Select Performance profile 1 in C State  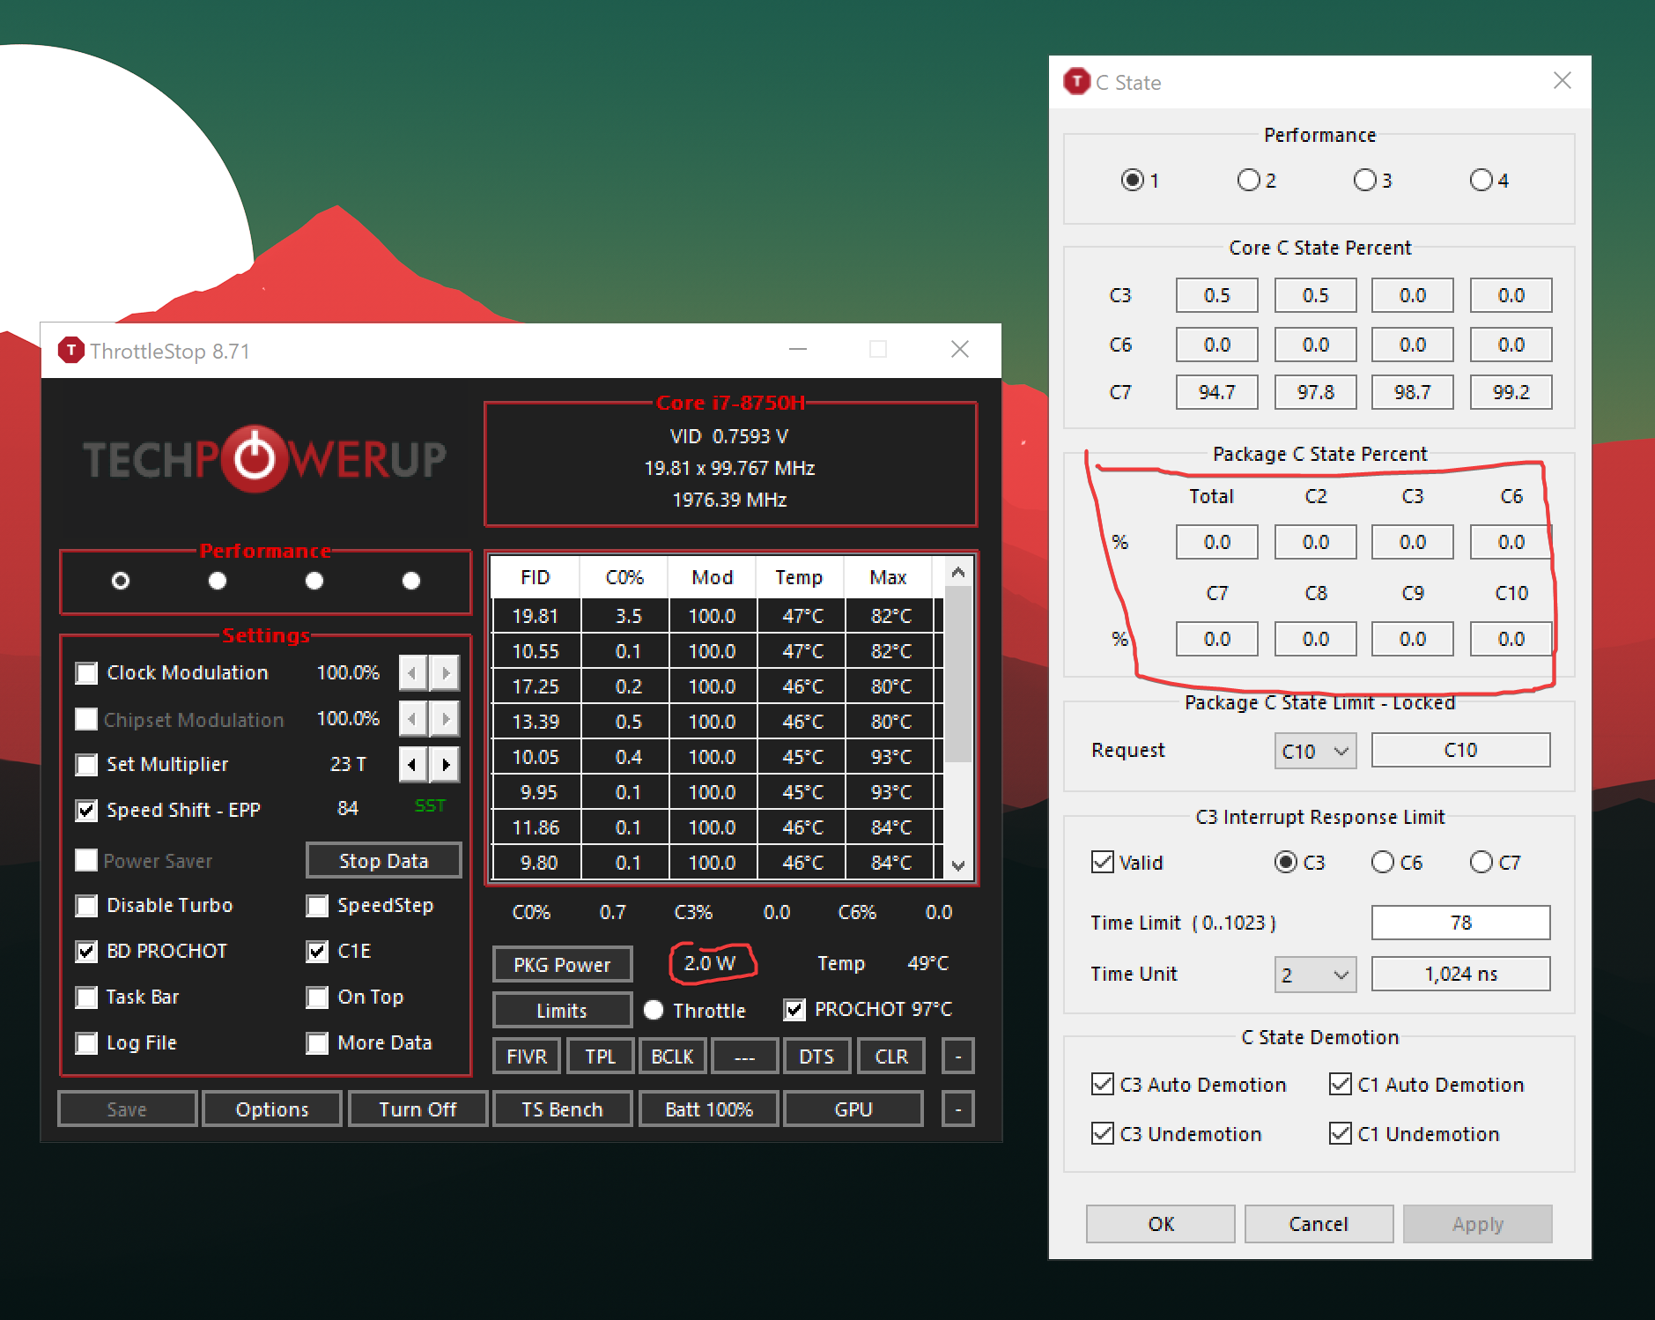point(1132,180)
